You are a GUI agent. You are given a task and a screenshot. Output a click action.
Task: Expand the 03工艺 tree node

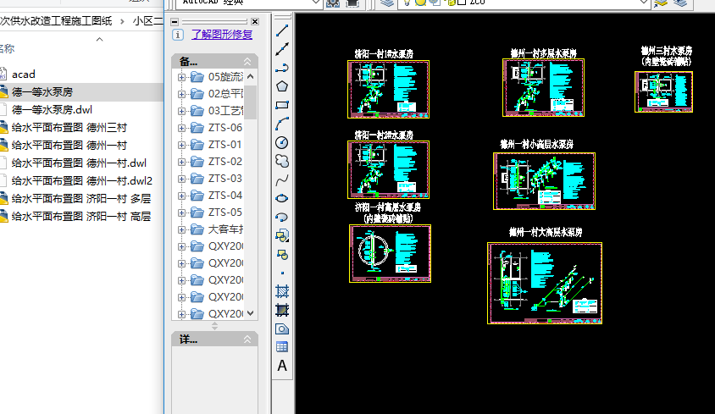(x=181, y=111)
